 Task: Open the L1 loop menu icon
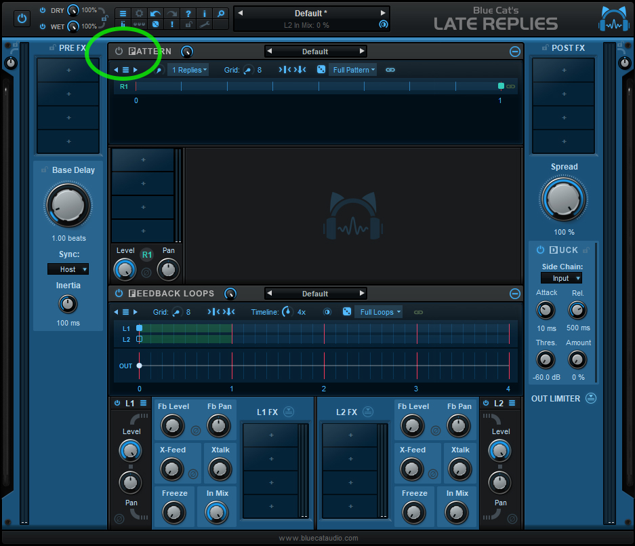coord(144,403)
